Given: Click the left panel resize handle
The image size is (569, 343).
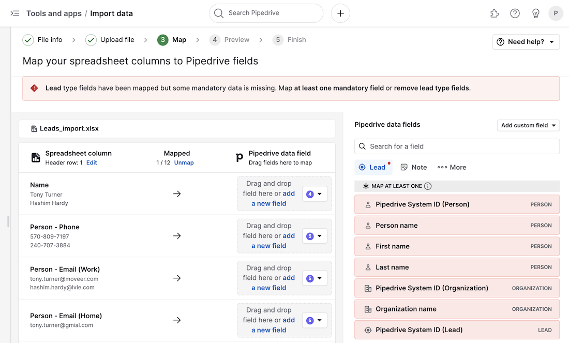Looking at the screenshot, I should pyautogui.click(x=8, y=221).
